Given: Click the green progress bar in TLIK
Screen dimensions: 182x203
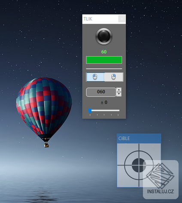Looking at the screenshot, I should (104, 60).
